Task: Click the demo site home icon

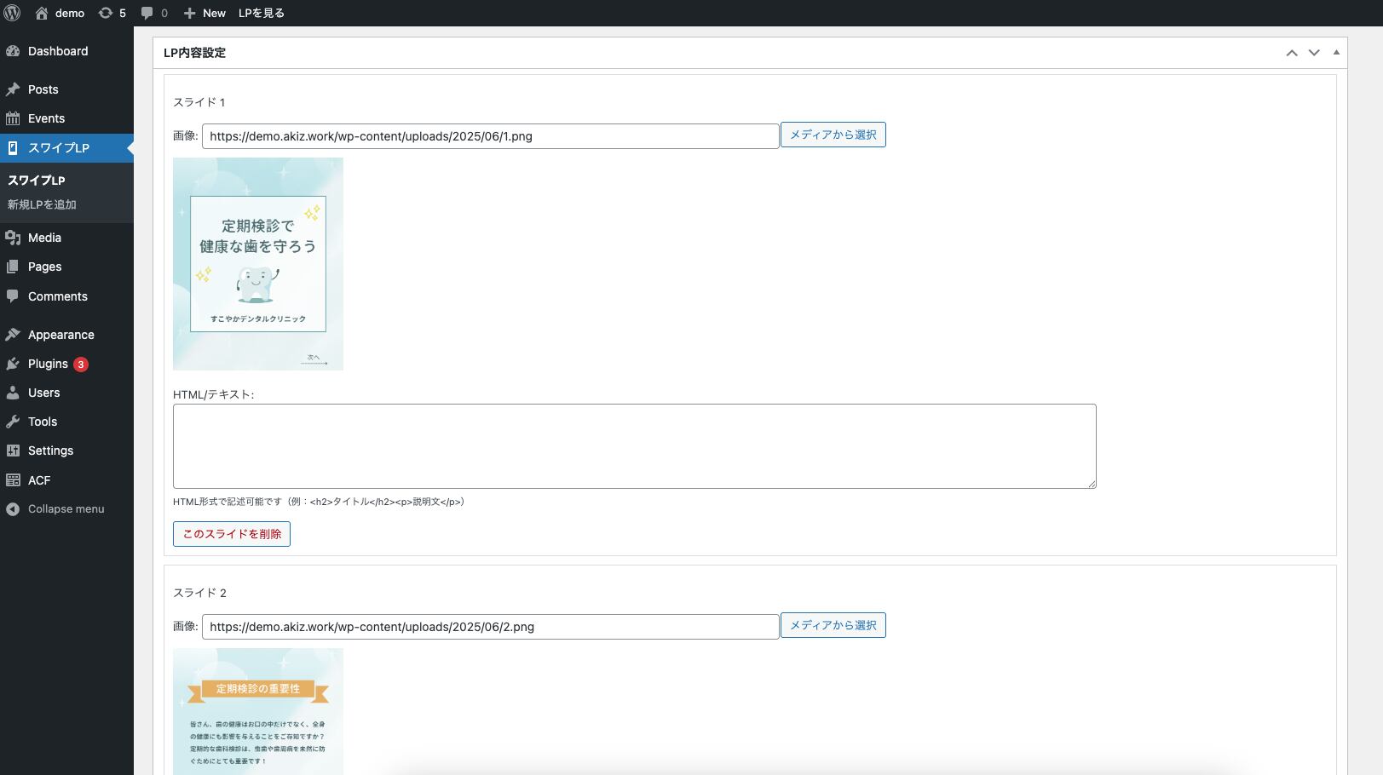Action: (x=42, y=13)
